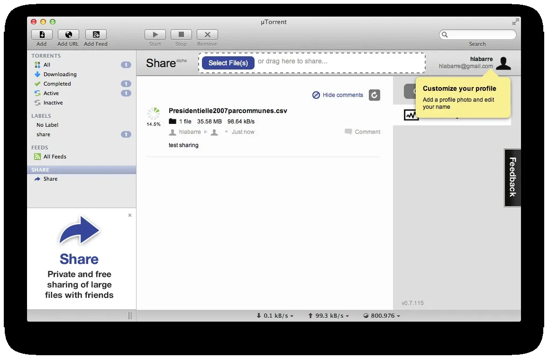Focus the Search input field
The width and height of the screenshot is (548, 359).
coord(478,35)
